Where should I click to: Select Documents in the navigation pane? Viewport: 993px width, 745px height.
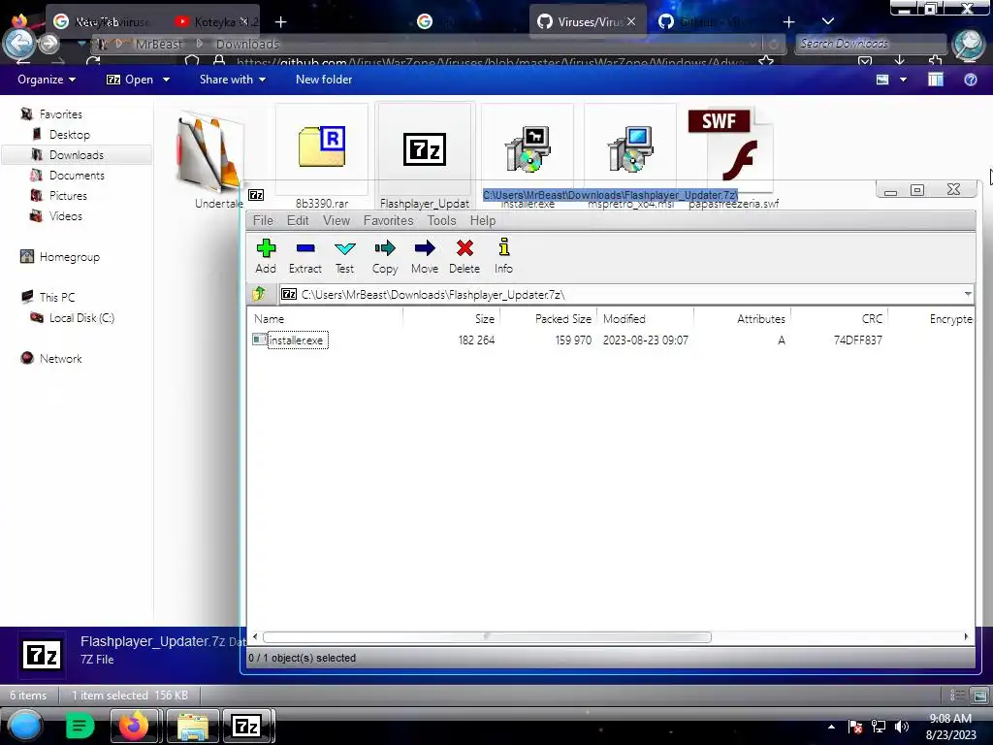77,175
